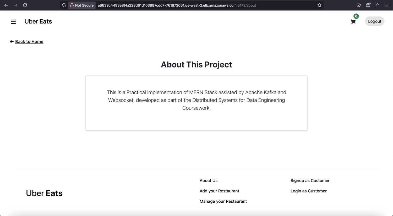The height and width of the screenshot is (216, 393).
Task: Go to Login as Customer
Action: (x=309, y=191)
